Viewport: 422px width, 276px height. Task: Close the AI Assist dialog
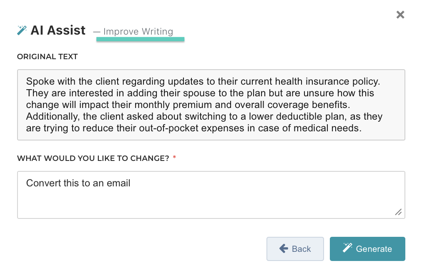point(400,15)
